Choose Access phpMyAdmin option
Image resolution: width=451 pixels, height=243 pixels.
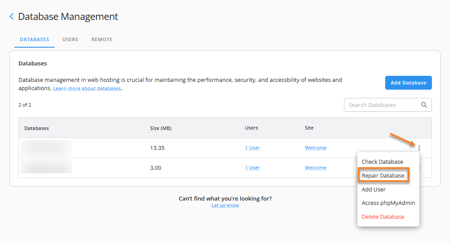[388, 203]
